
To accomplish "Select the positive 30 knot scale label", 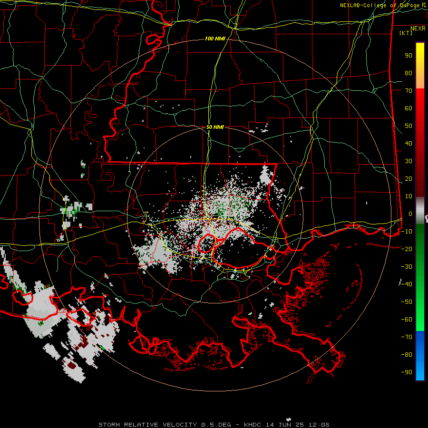I will coord(409,161).
